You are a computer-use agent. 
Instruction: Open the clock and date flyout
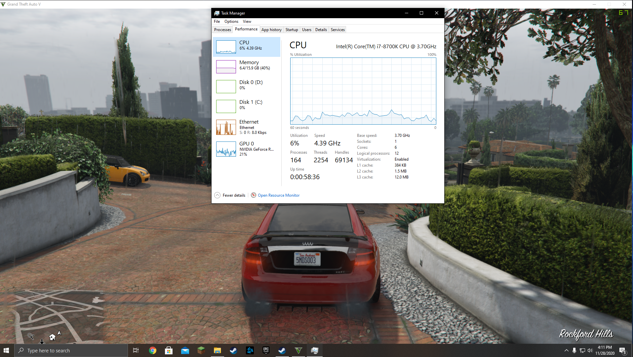click(x=605, y=350)
